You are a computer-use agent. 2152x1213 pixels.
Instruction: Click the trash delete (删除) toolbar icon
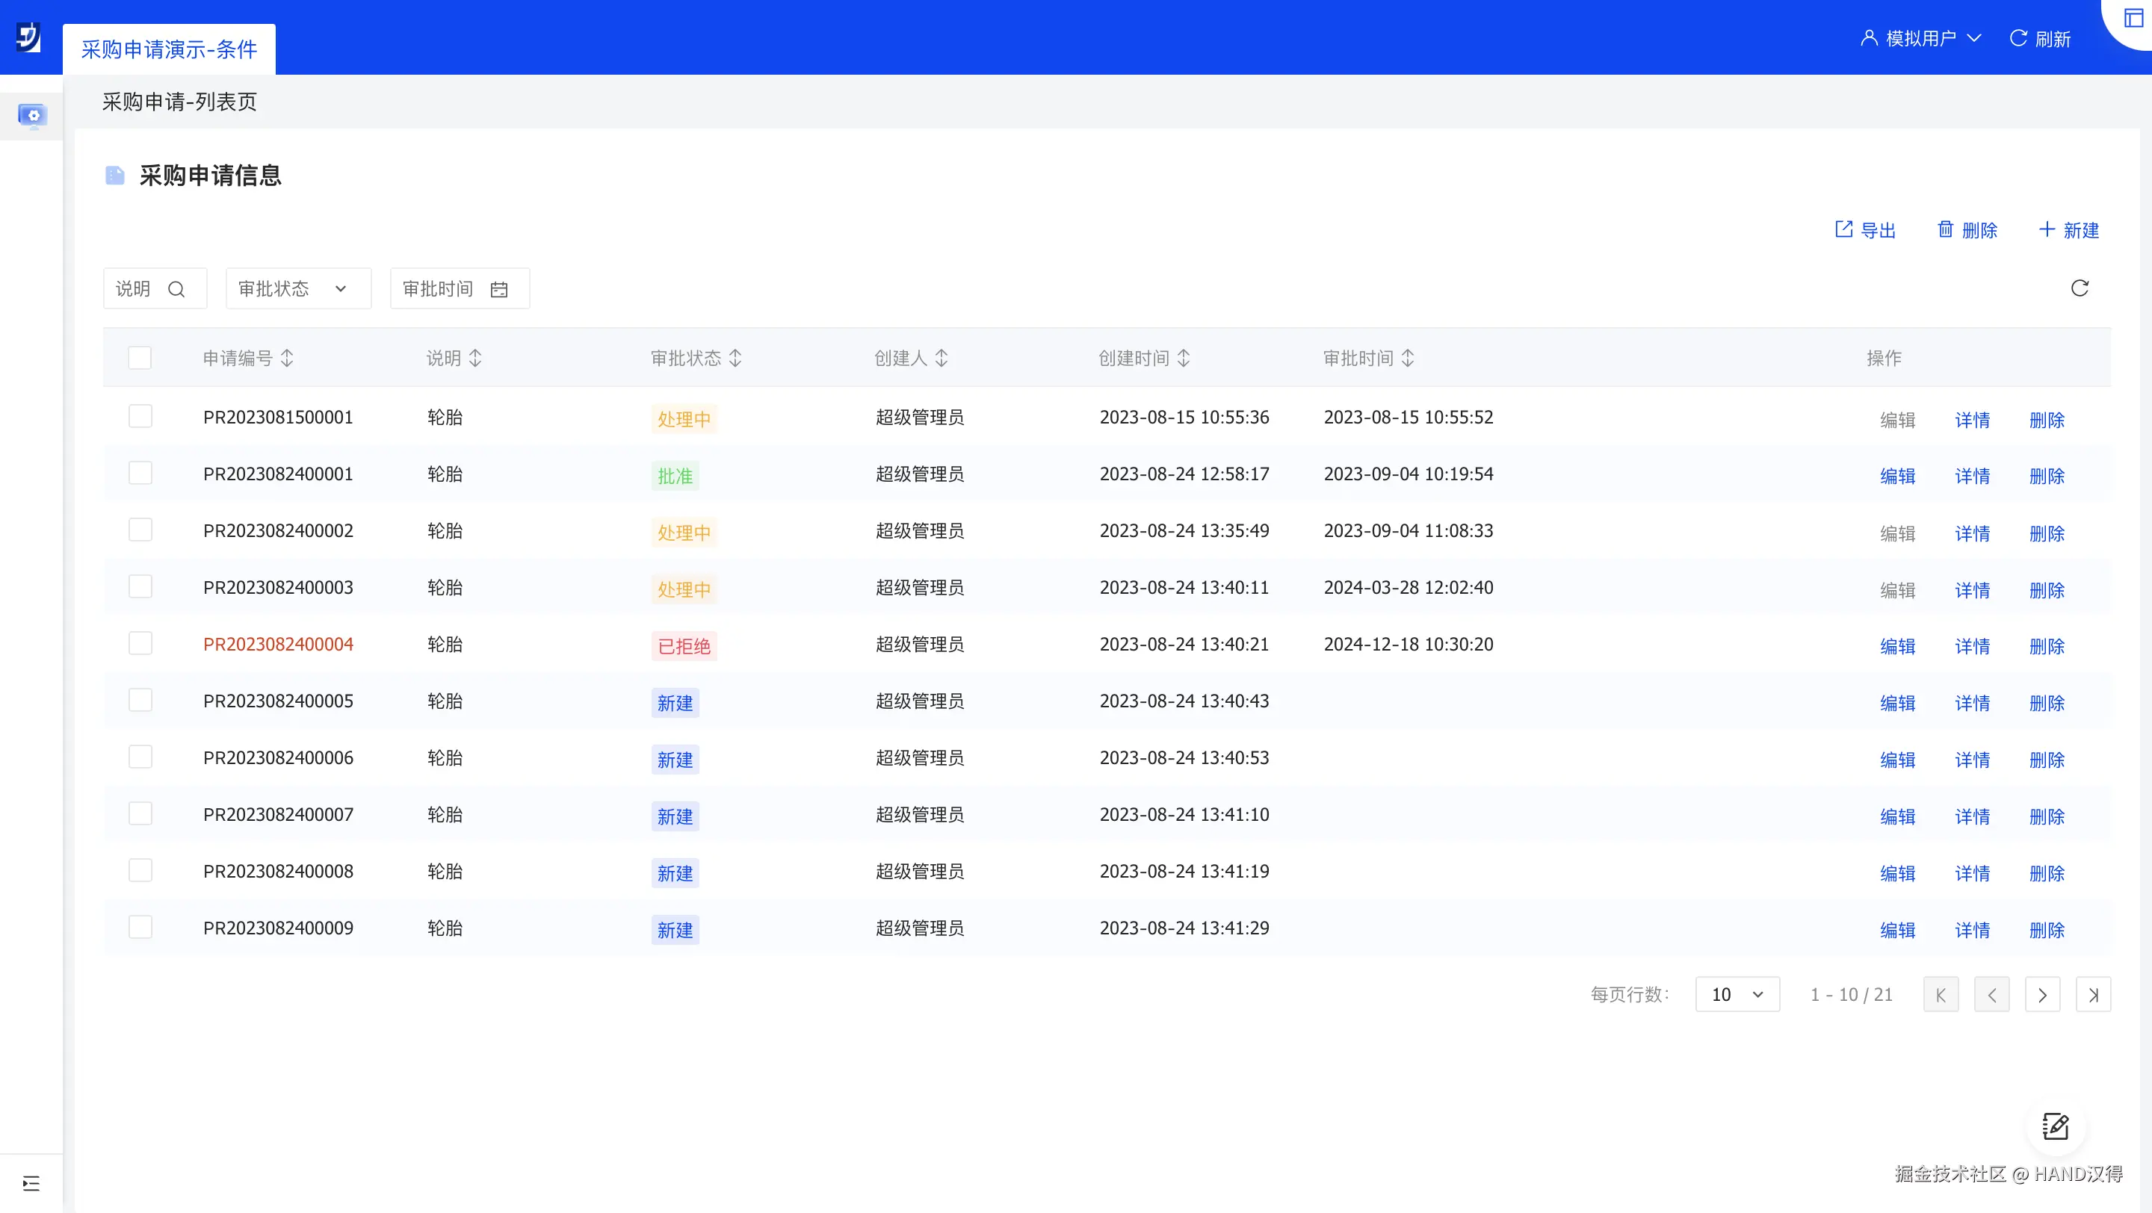pos(1946,229)
